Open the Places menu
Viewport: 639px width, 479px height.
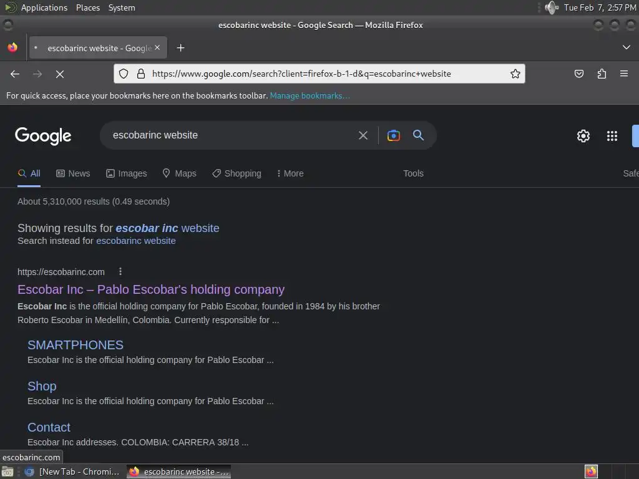88,7
